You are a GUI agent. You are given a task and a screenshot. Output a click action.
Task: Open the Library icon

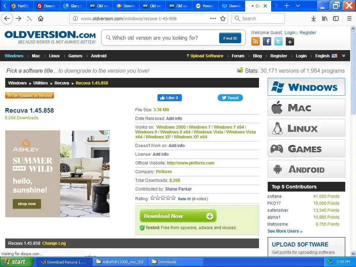click(x=325, y=19)
